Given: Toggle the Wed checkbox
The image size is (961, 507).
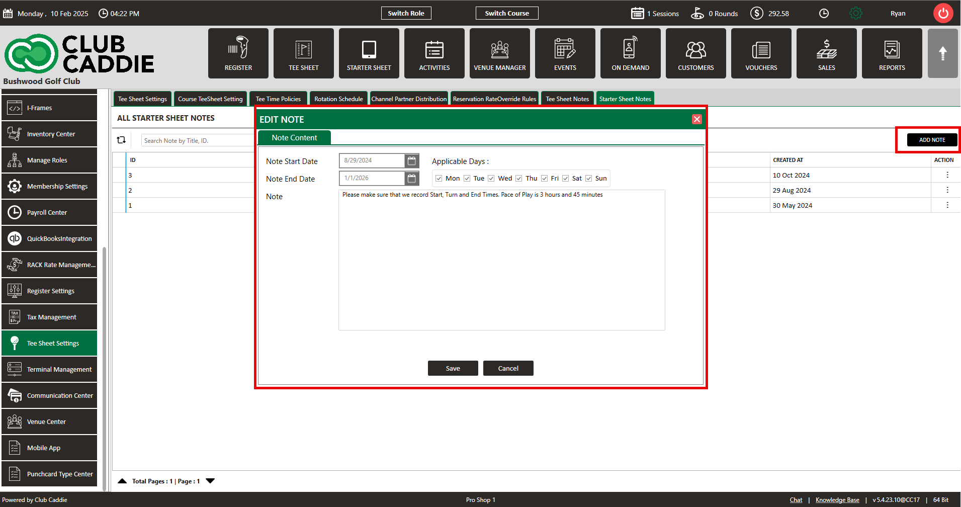Looking at the screenshot, I should click(x=491, y=179).
